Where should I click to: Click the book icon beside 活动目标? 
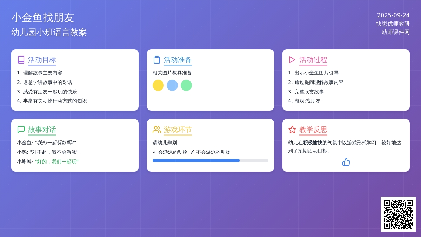[x=21, y=60]
